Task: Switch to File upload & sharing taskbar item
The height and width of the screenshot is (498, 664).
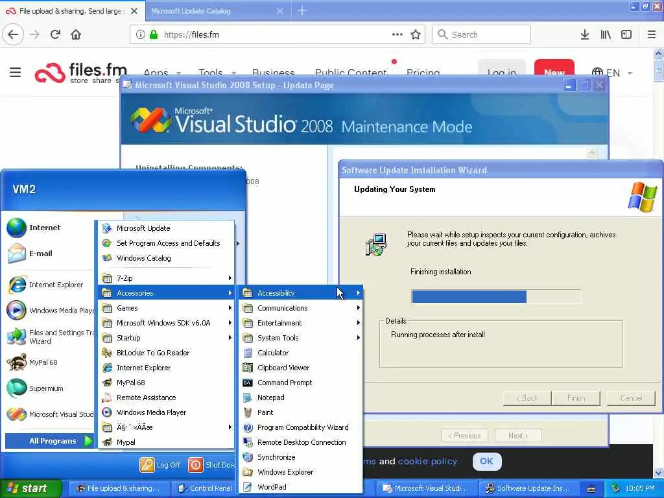Action: click(x=119, y=488)
